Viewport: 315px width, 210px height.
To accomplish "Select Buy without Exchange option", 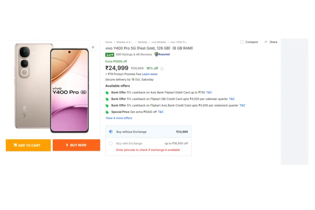I will [111, 132].
